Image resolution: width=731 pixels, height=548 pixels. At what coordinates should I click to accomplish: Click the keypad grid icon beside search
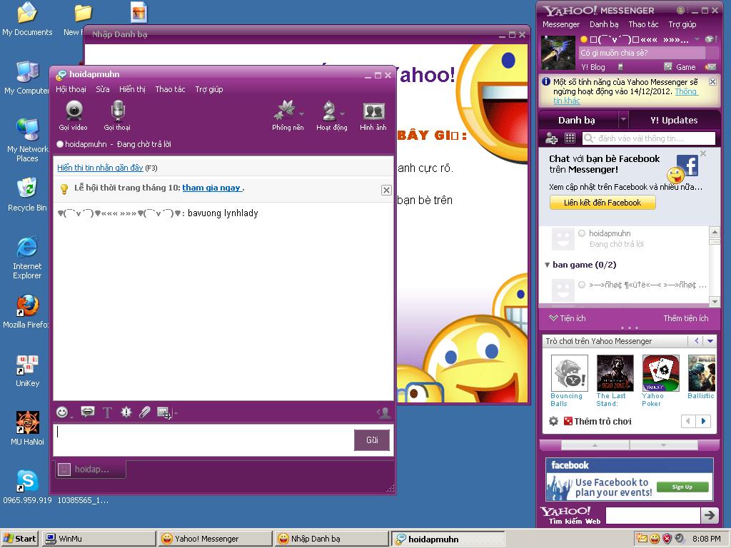coord(570,138)
